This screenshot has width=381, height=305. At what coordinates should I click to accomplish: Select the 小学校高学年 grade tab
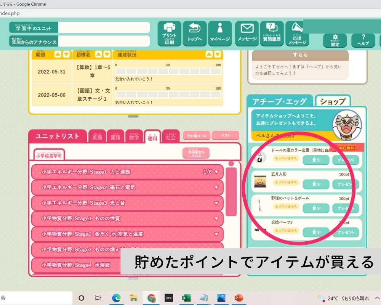[x=49, y=155]
